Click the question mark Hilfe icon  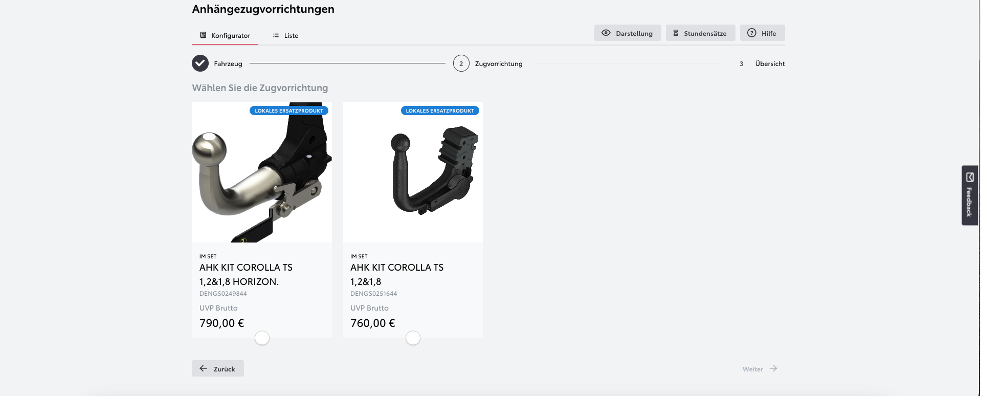(751, 33)
